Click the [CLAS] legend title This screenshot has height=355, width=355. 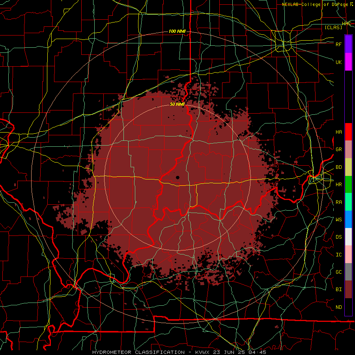point(333,27)
